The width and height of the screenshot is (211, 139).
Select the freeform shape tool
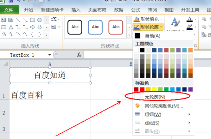coord(4,35)
